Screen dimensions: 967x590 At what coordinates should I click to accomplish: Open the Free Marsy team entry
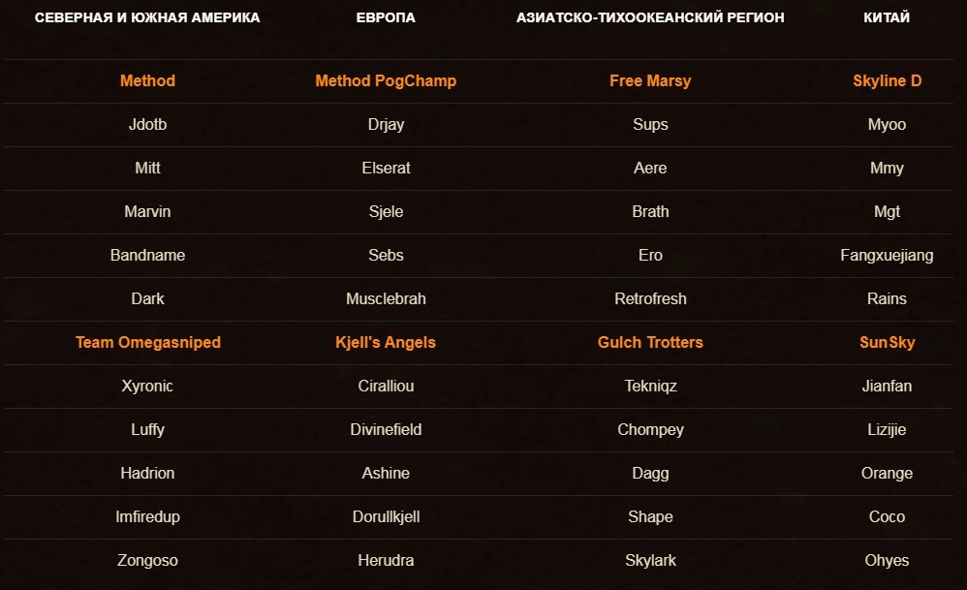650,80
